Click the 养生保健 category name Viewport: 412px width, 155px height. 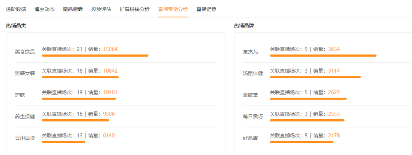pyautogui.click(x=25, y=117)
